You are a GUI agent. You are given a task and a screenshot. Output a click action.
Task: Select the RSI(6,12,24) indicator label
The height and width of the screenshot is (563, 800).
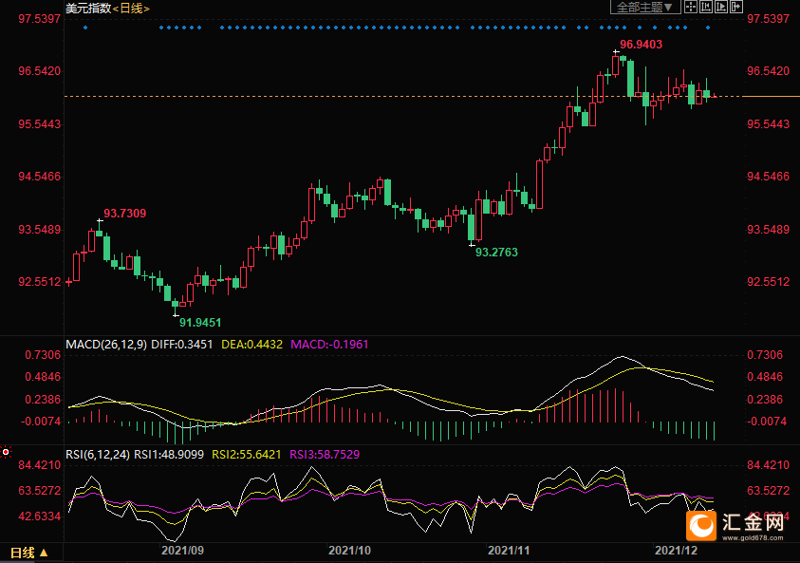[x=98, y=454]
